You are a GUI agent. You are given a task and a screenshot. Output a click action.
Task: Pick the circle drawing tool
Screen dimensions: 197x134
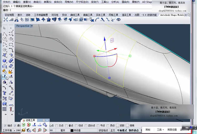(4, 39)
